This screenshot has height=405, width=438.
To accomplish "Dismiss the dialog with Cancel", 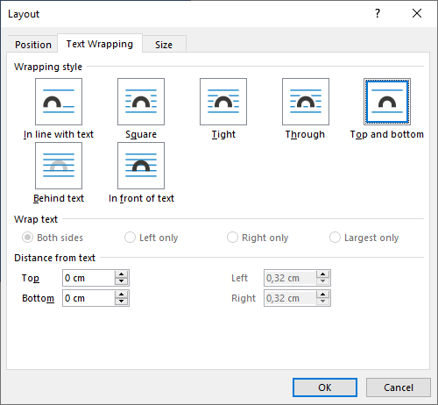I will coord(399,387).
